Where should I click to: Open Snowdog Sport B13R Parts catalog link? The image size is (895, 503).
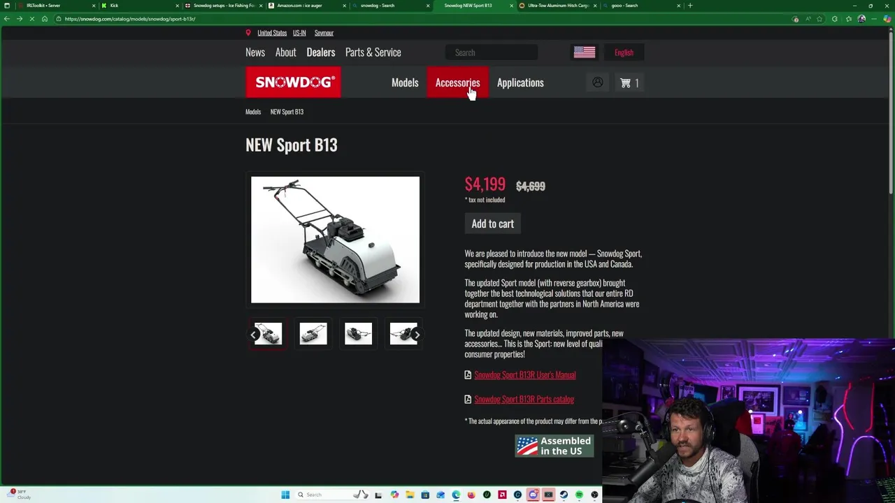(524, 400)
